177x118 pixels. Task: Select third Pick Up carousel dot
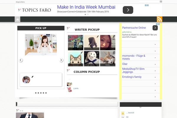[41, 93]
